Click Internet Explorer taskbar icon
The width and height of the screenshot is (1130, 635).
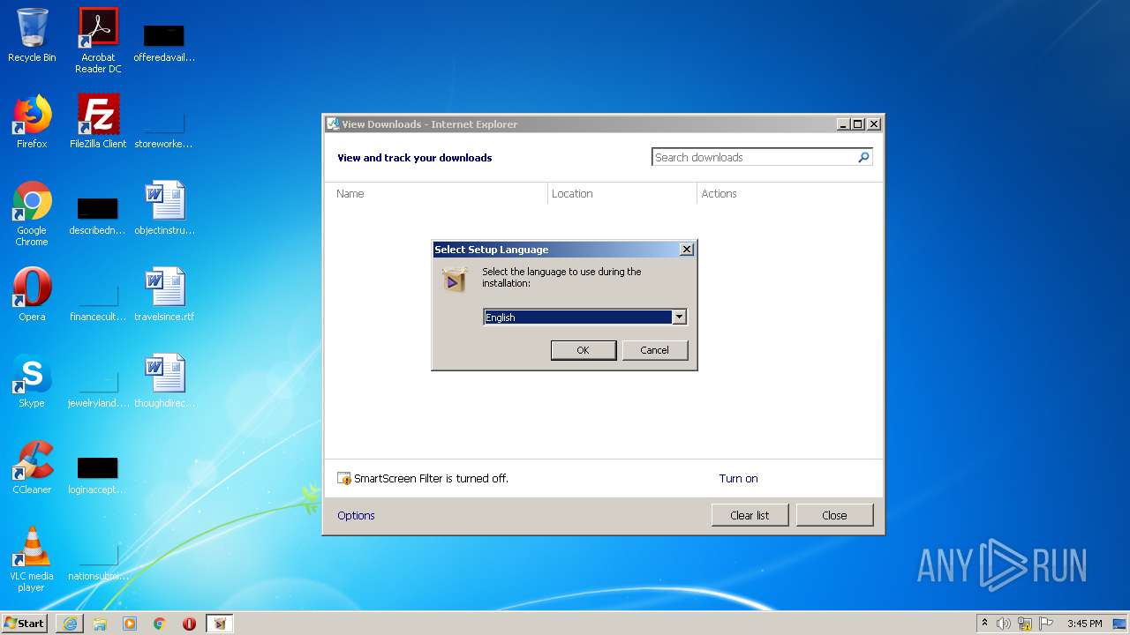(70, 624)
